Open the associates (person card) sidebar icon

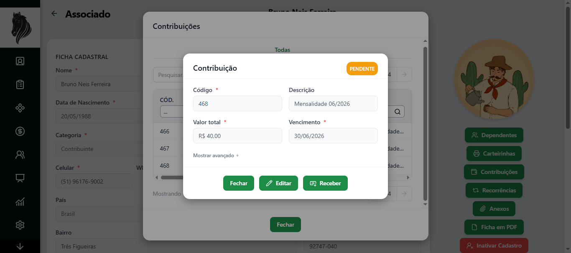tap(20, 61)
